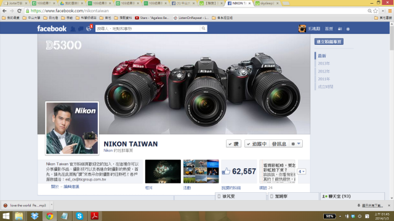The width and height of the screenshot is (394, 221).
Task: Open the messages icon in header
Action: click(x=81, y=29)
